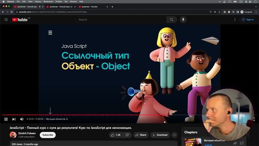Open more actions ellipsis under video
This screenshot has width=259, height=146.
174,135
